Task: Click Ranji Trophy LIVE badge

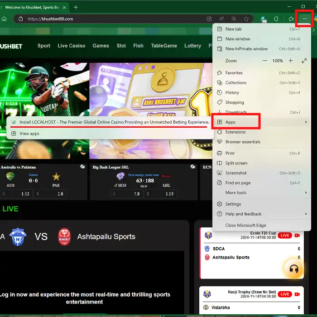Action: click(285, 294)
